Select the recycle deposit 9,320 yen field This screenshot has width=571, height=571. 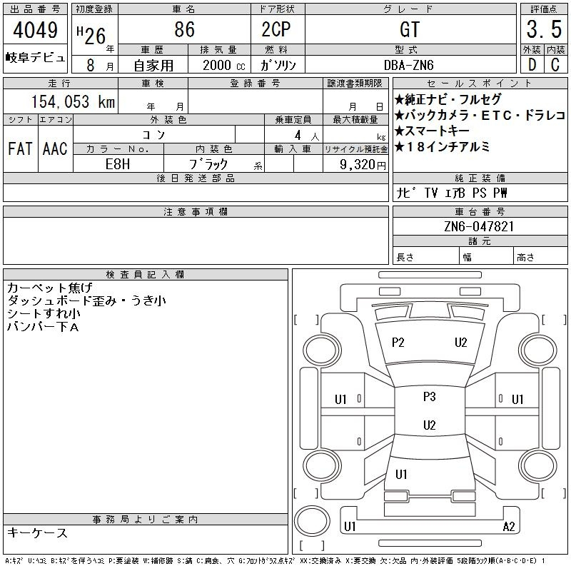click(x=355, y=164)
